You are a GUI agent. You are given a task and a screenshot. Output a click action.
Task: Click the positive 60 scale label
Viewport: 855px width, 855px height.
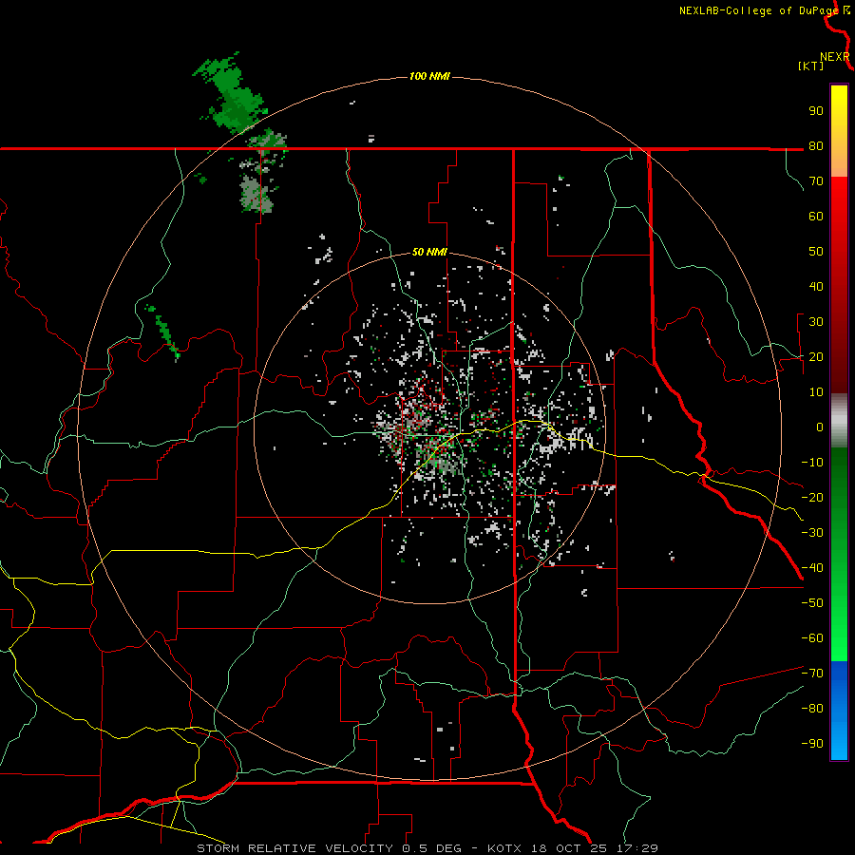click(x=816, y=217)
